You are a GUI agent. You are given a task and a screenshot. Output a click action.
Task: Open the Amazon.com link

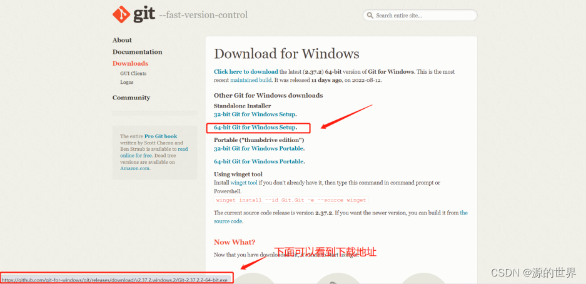[134, 168]
